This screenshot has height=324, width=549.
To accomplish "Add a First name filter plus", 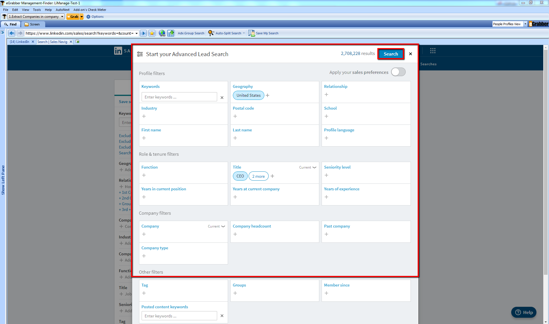I will (144, 138).
